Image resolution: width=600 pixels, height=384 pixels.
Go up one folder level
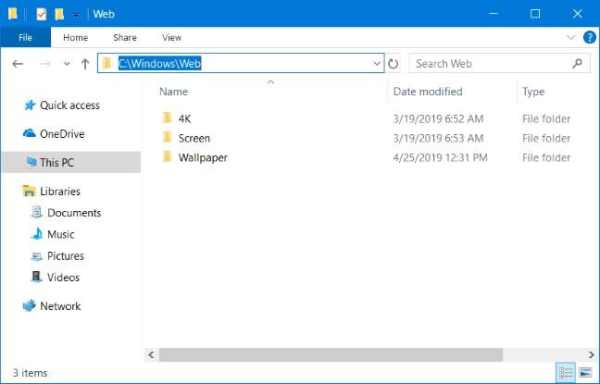coord(85,64)
